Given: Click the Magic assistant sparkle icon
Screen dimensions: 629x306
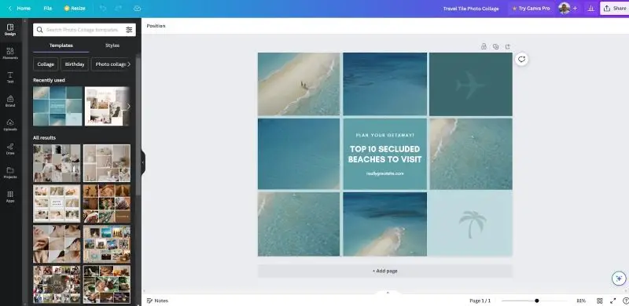Looking at the screenshot, I should coord(619,278).
